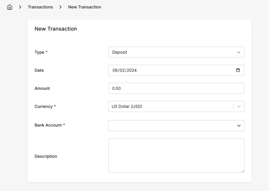Open the date picker calendar icon
The width and height of the screenshot is (269, 191).
[238, 70]
